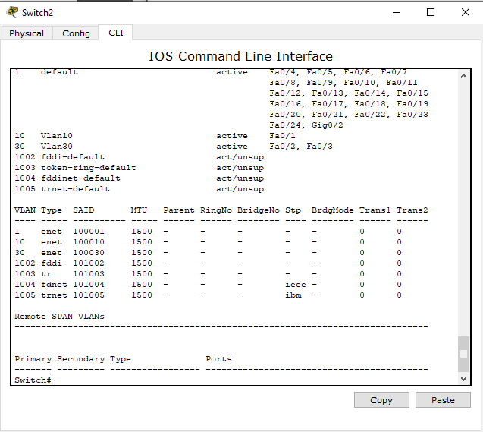Click the 'Secondary' column header
The image size is (483, 432).
(x=80, y=359)
